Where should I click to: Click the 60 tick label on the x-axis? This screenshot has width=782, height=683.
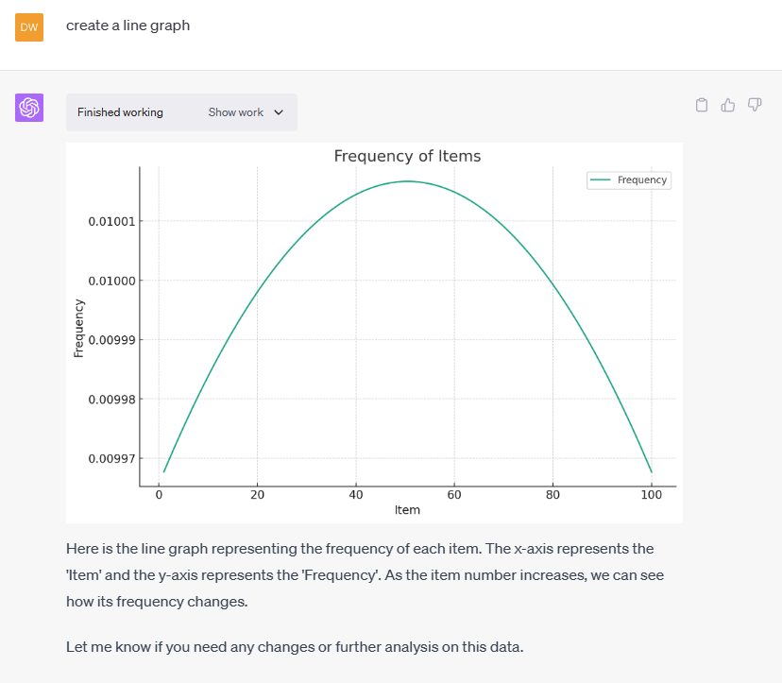coord(454,494)
